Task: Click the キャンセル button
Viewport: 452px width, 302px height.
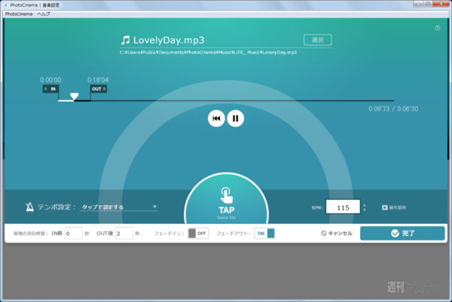Action: coord(337,234)
